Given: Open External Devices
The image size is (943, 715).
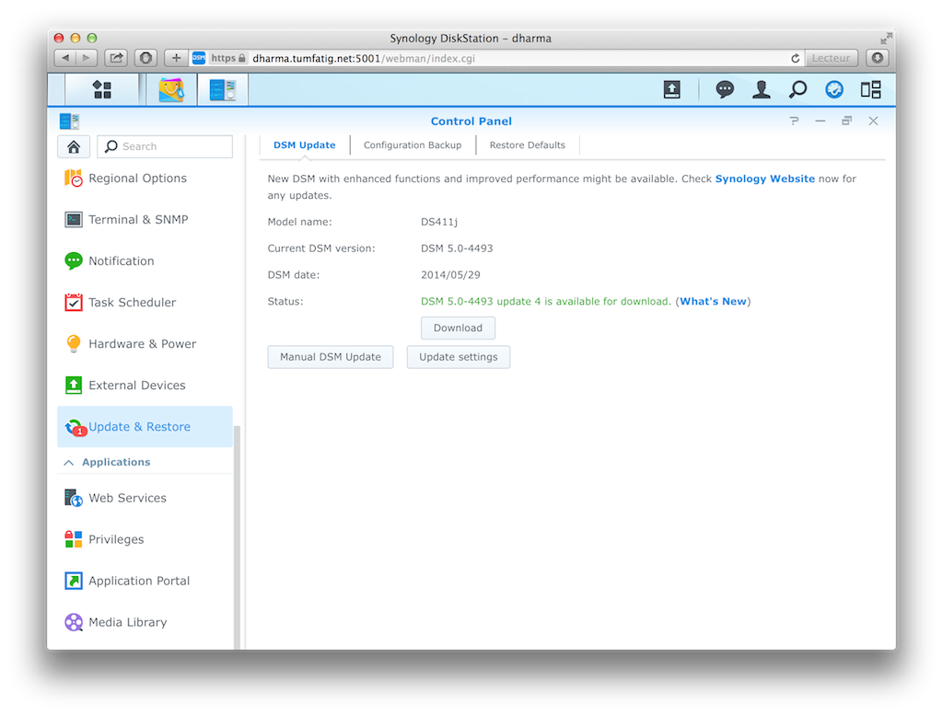Looking at the screenshot, I should 145,386.
